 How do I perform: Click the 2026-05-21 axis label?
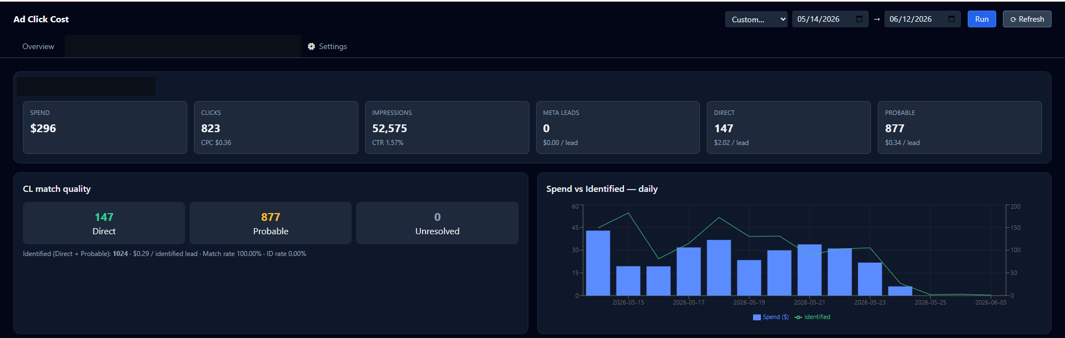810,302
